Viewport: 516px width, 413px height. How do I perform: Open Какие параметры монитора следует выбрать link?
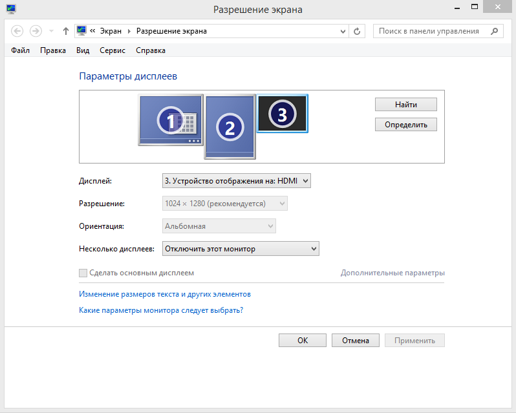tap(161, 310)
